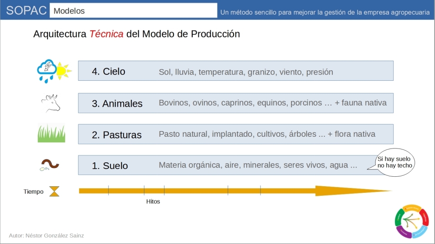Screen dimensions: 435x244
Task: Select the slide title Arquitectura Técnica
Action: (137, 34)
